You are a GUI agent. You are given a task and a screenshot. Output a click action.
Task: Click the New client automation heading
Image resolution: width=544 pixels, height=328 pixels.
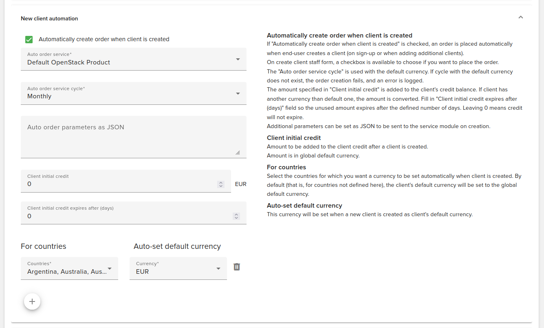coord(49,18)
